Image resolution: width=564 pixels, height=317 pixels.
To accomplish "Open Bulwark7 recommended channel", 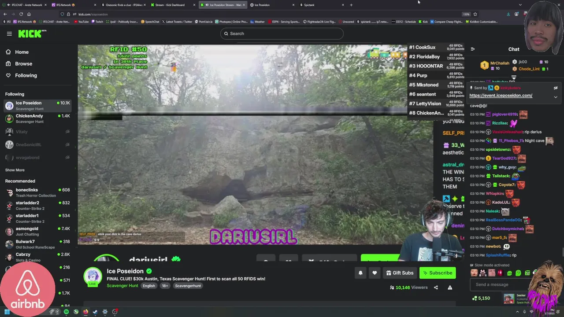I will [37, 244].
